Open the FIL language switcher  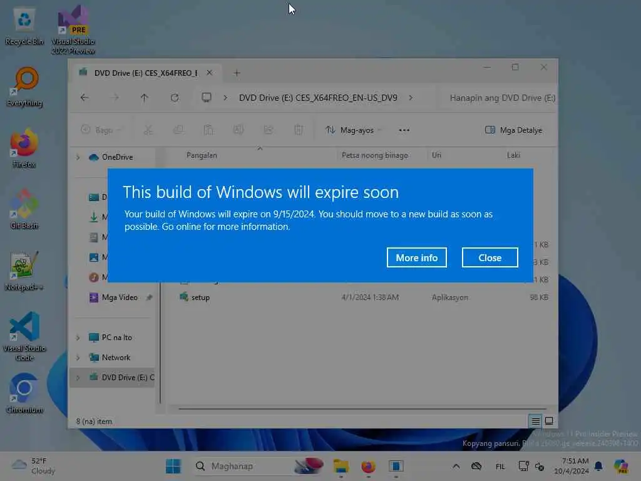click(x=500, y=466)
